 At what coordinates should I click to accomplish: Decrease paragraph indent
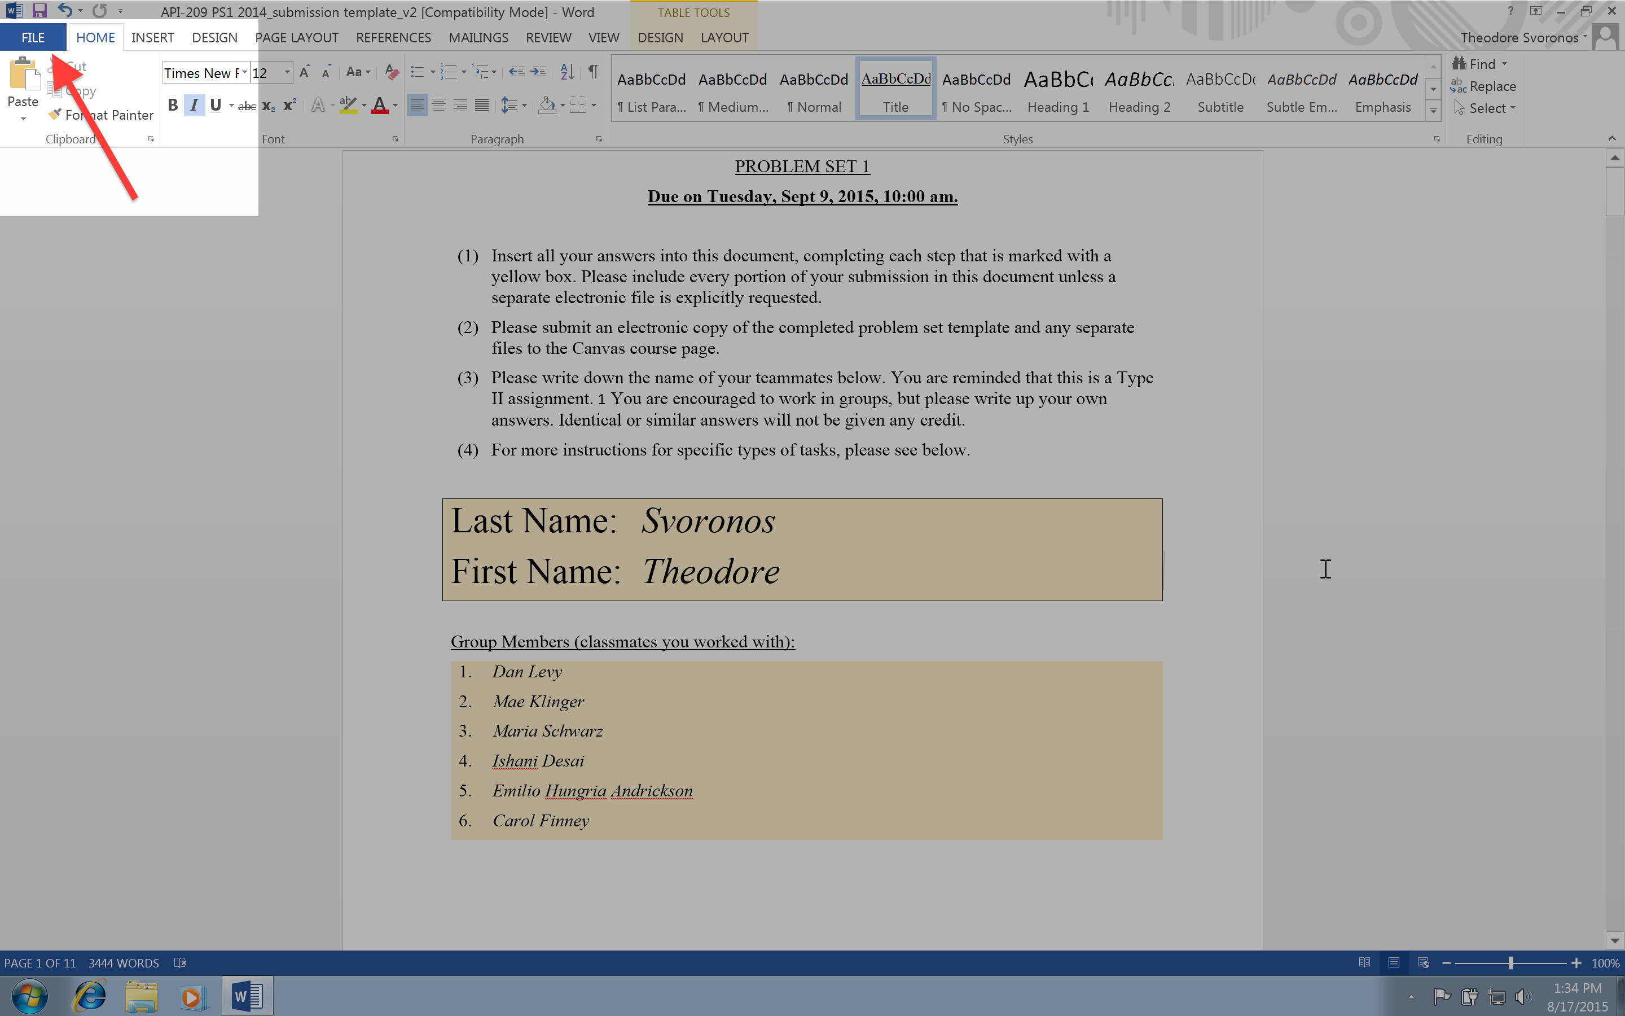pos(516,72)
